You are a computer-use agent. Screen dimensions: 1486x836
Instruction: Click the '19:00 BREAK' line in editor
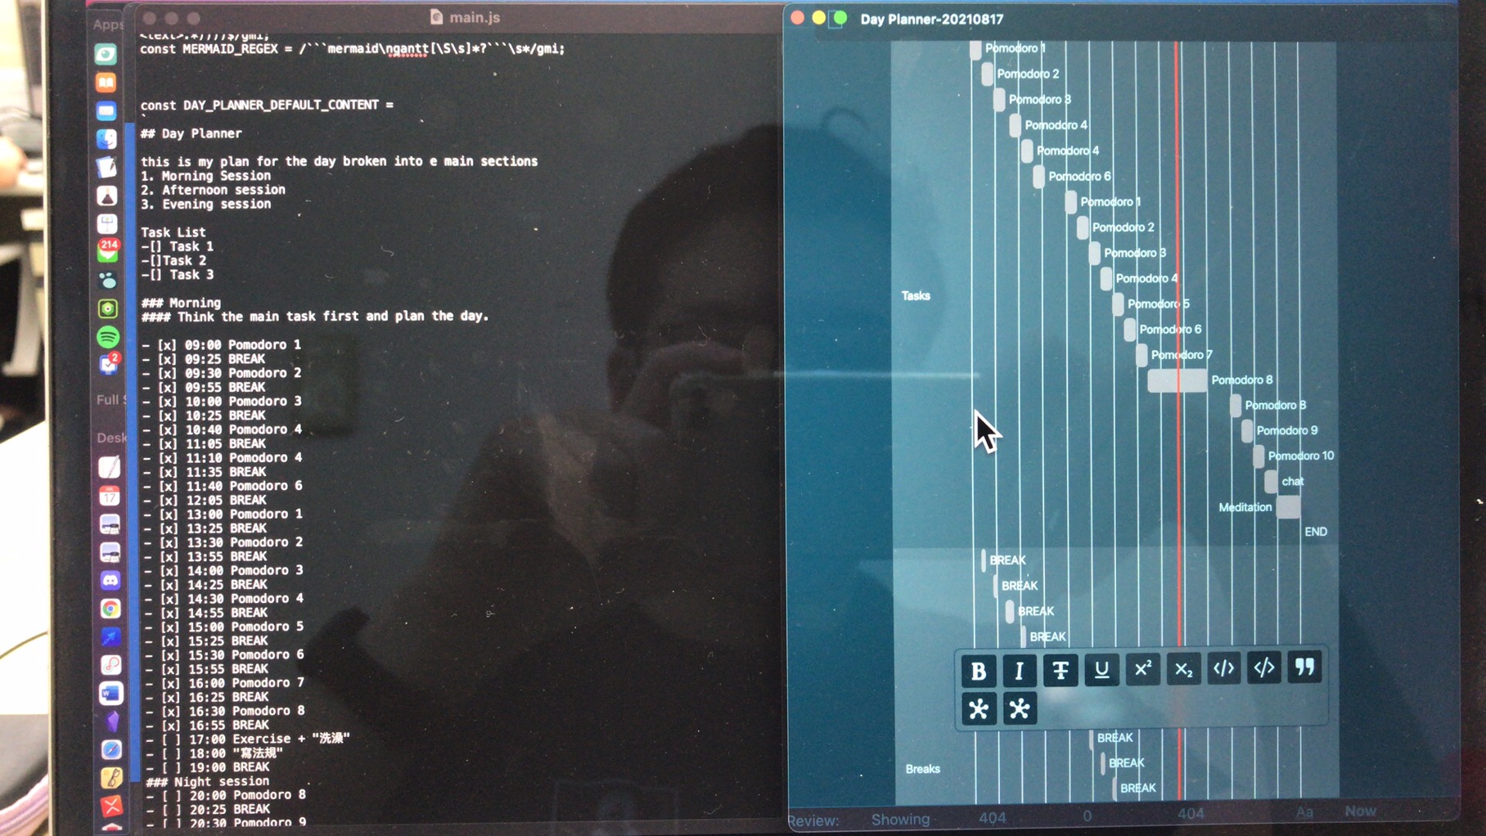tap(207, 767)
